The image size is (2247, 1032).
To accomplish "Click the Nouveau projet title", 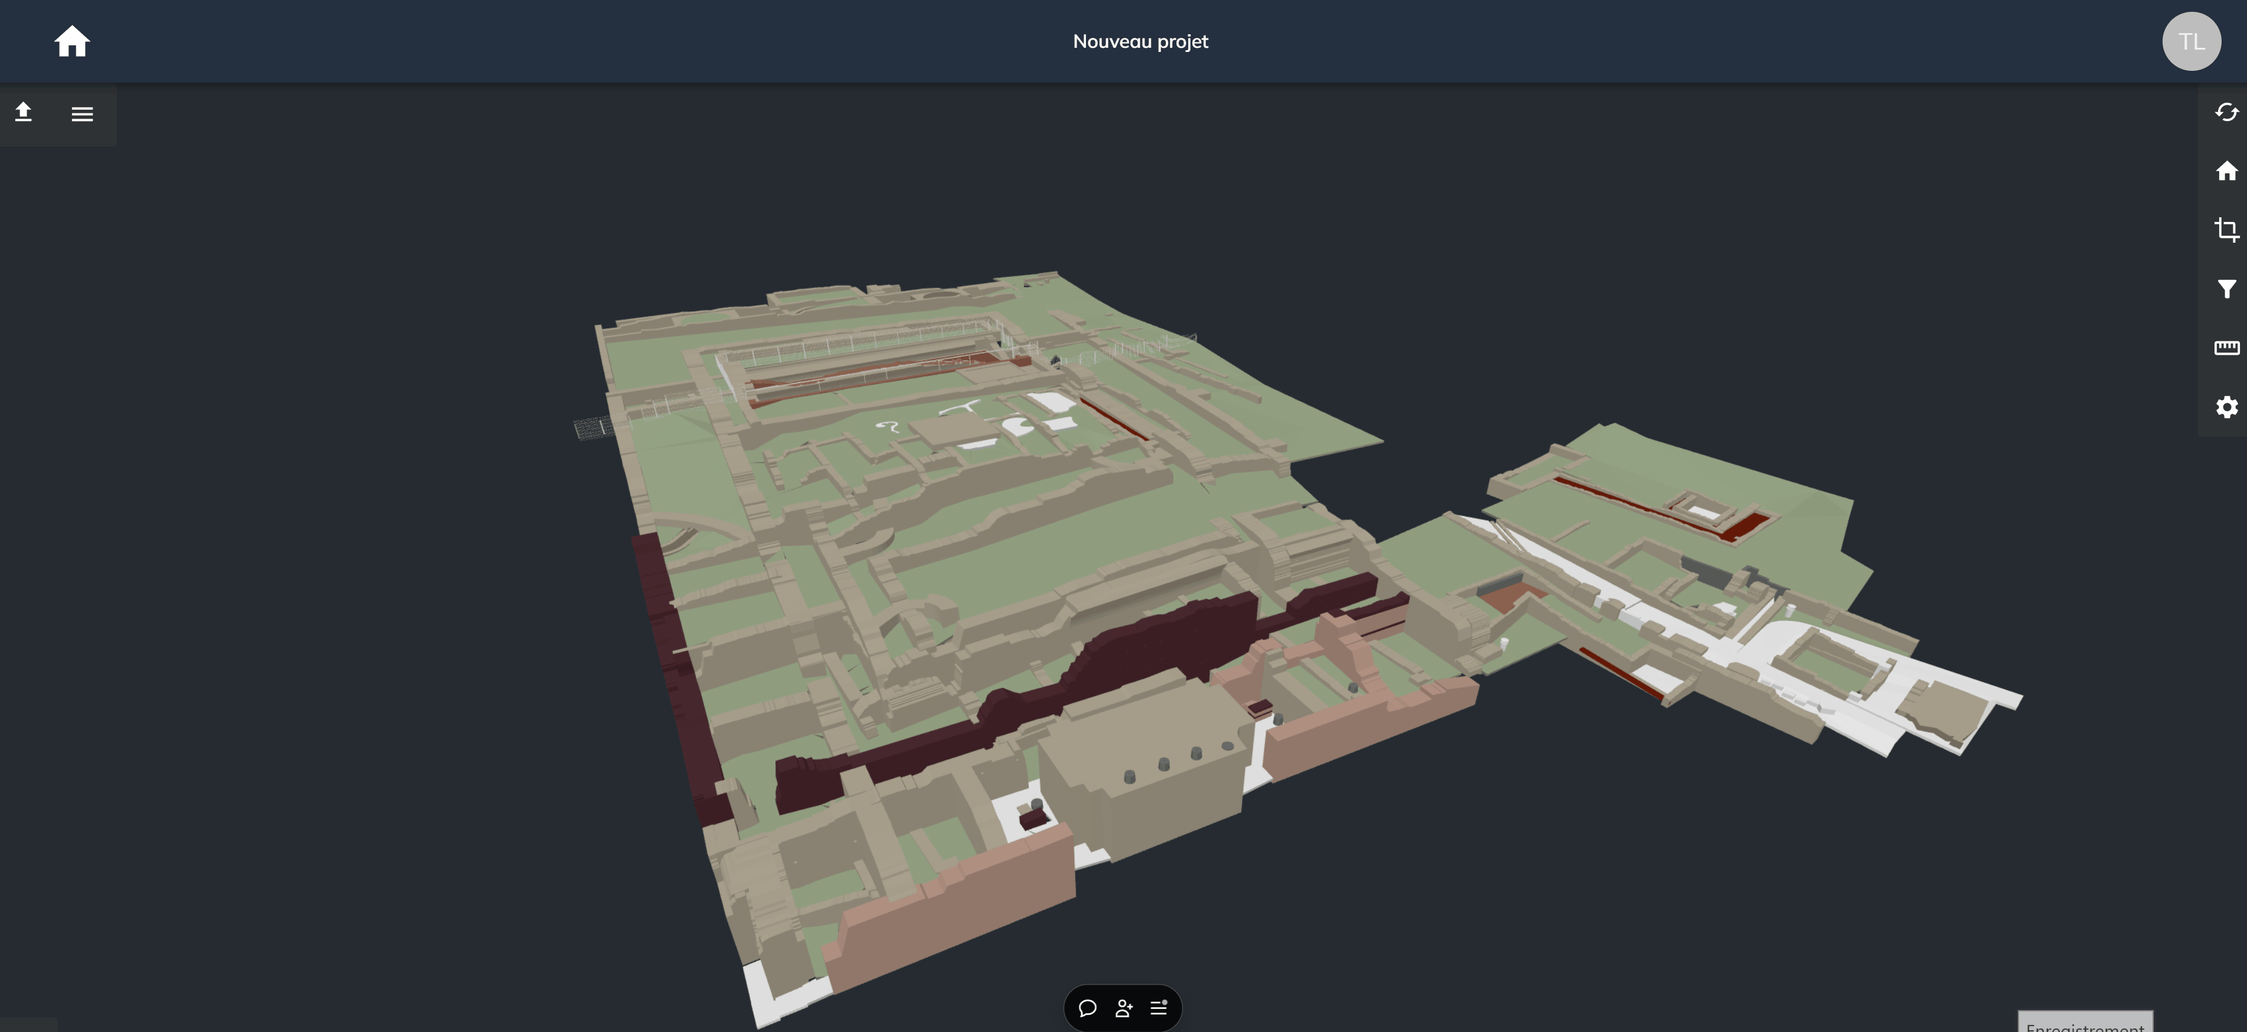I will pyautogui.click(x=1140, y=41).
